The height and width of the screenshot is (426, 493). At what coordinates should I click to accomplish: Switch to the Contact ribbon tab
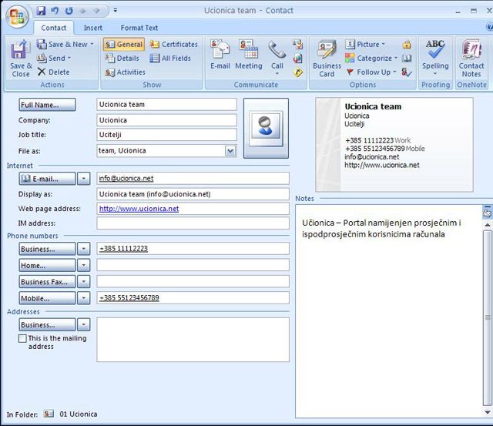pyautogui.click(x=54, y=28)
